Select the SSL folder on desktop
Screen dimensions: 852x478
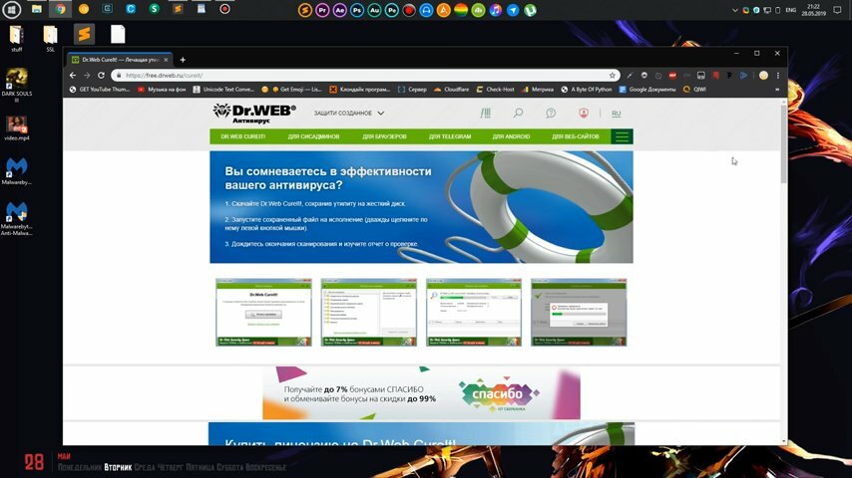pyautogui.click(x=51, y=39)
